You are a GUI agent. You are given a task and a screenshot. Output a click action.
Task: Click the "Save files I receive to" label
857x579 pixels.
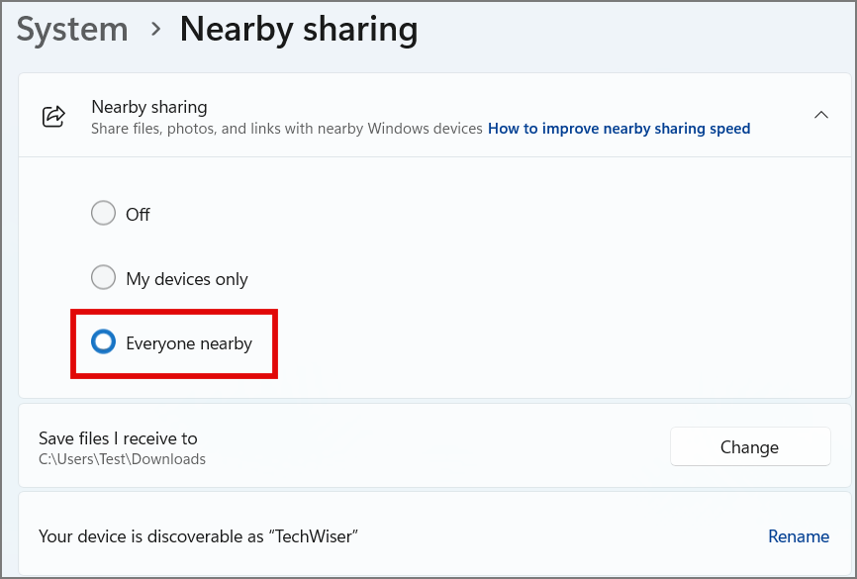tap(118, 438)
